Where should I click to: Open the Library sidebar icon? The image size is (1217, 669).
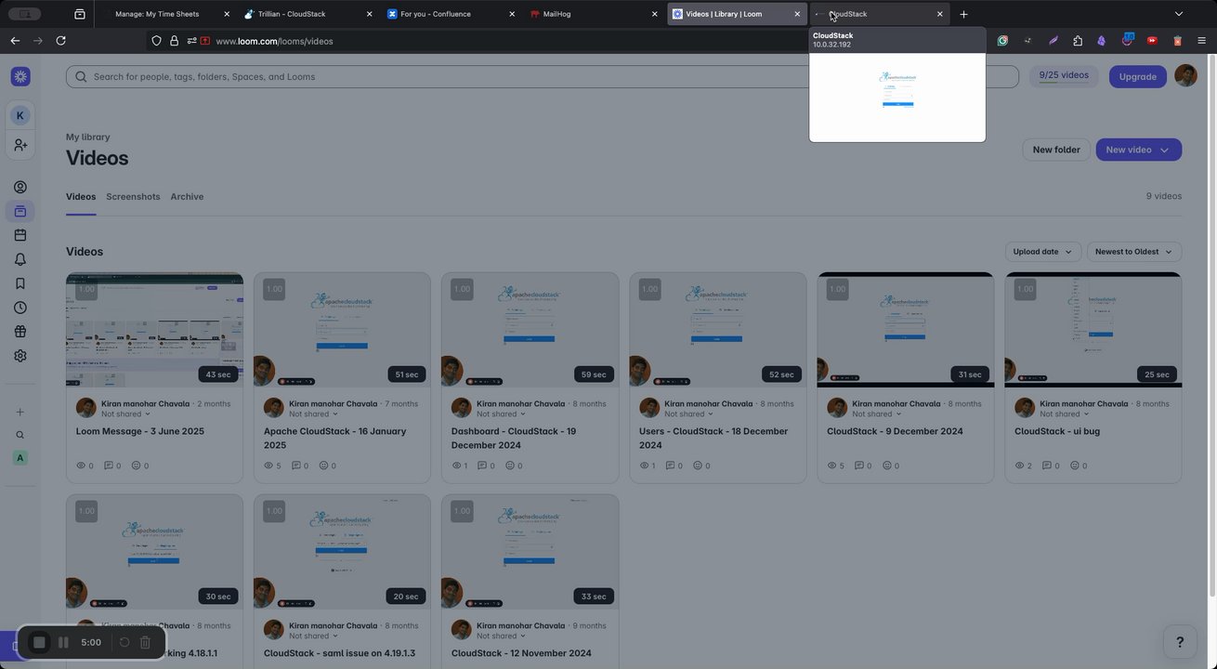(x=20, y=211)
